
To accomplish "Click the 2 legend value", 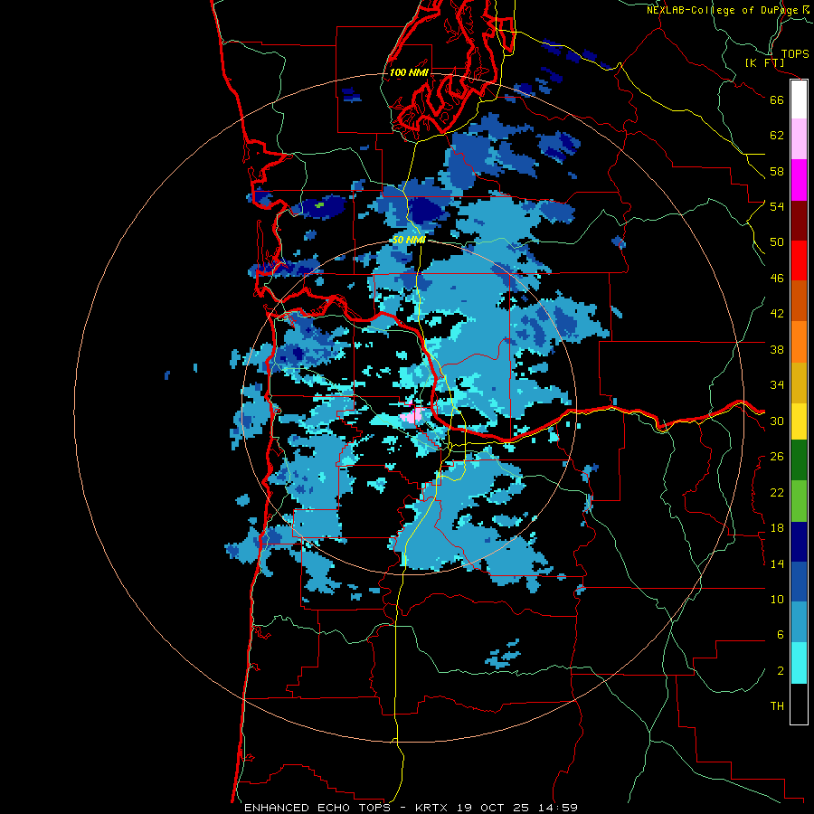I will (x=781, y=671).
